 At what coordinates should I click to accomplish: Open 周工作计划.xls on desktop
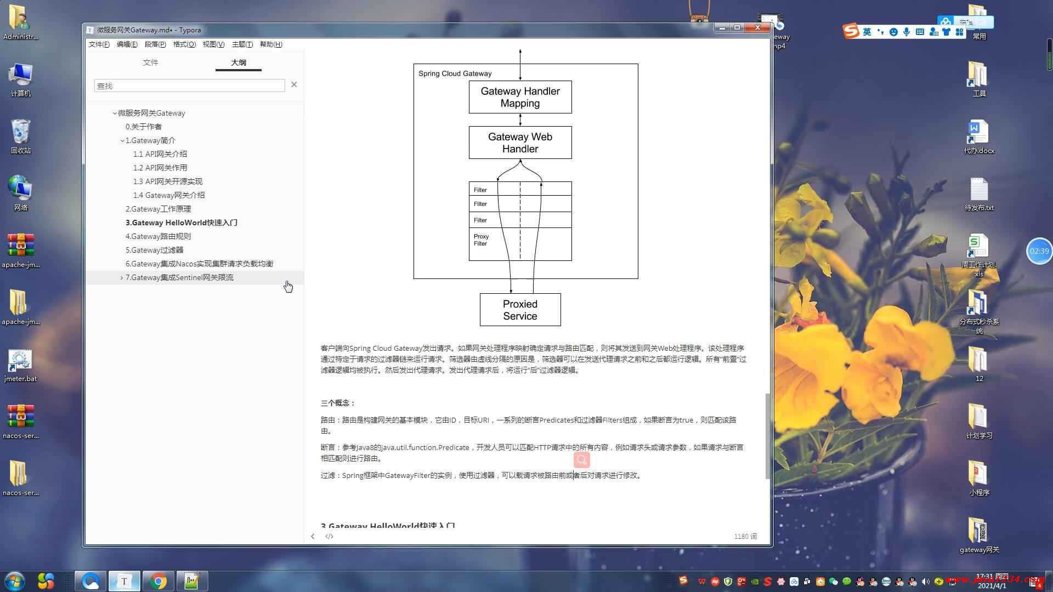(979, 255)
